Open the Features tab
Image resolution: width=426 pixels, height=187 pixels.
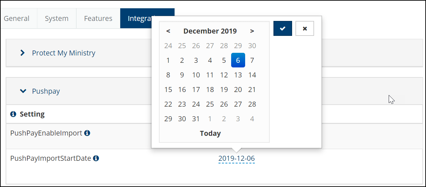pyautogui.click(x=98, y=19)
